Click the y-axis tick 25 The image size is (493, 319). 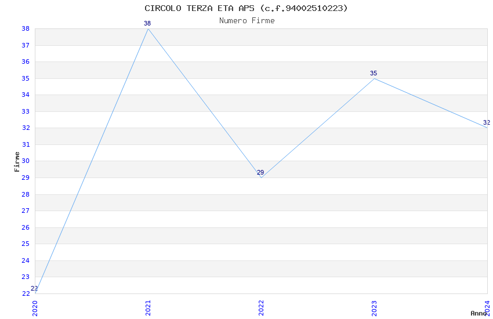coord(26,244)
